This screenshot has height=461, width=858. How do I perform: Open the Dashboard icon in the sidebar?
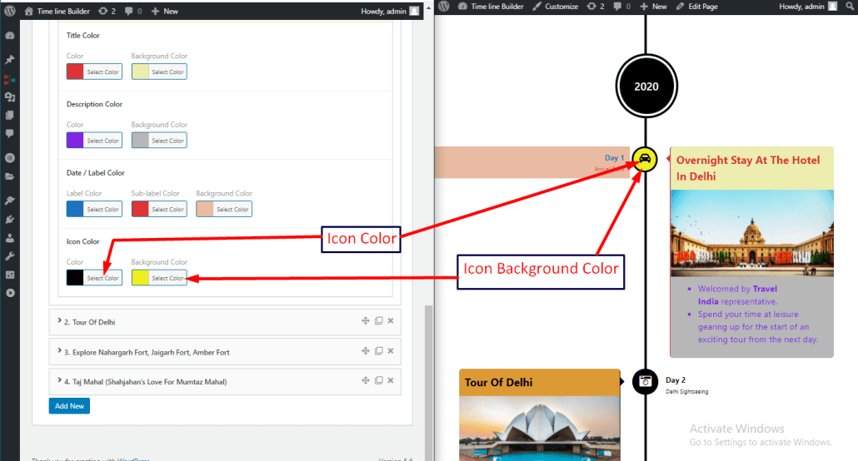tap(9, 37)
